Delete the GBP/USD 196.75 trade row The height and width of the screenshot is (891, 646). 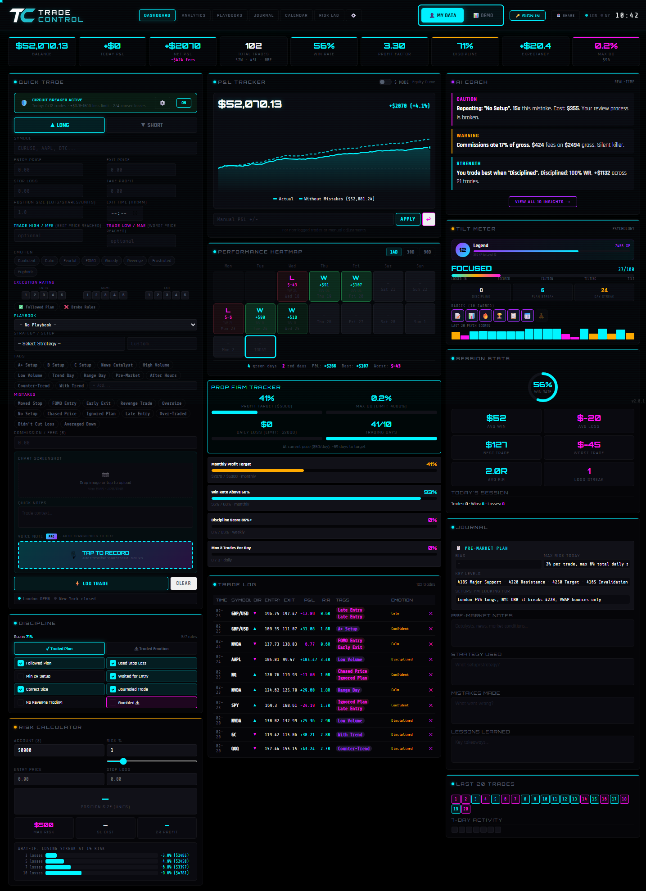(431, 613)
